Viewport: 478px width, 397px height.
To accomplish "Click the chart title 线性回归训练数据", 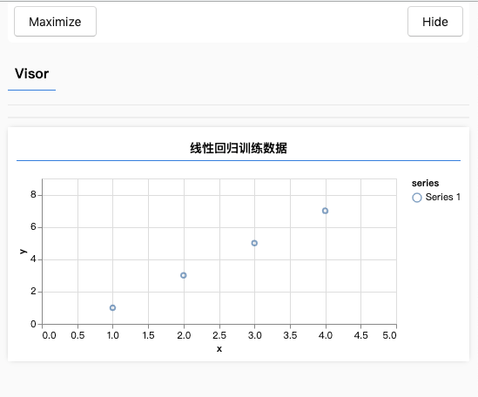I will click(x=239, y=148).
